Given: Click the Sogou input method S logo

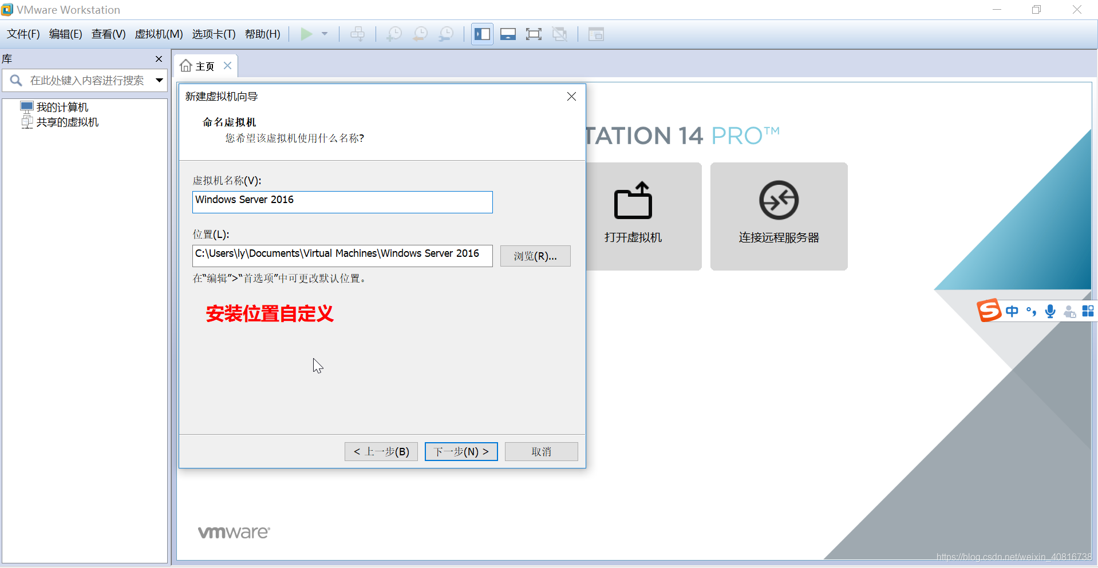Looking at the screenshot, I should click(x=989, y=311).
